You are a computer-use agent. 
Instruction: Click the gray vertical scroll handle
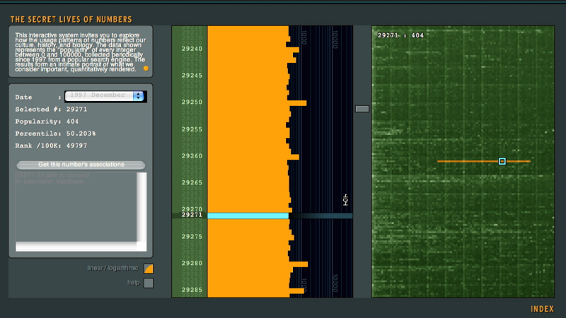tap(362, 109)
